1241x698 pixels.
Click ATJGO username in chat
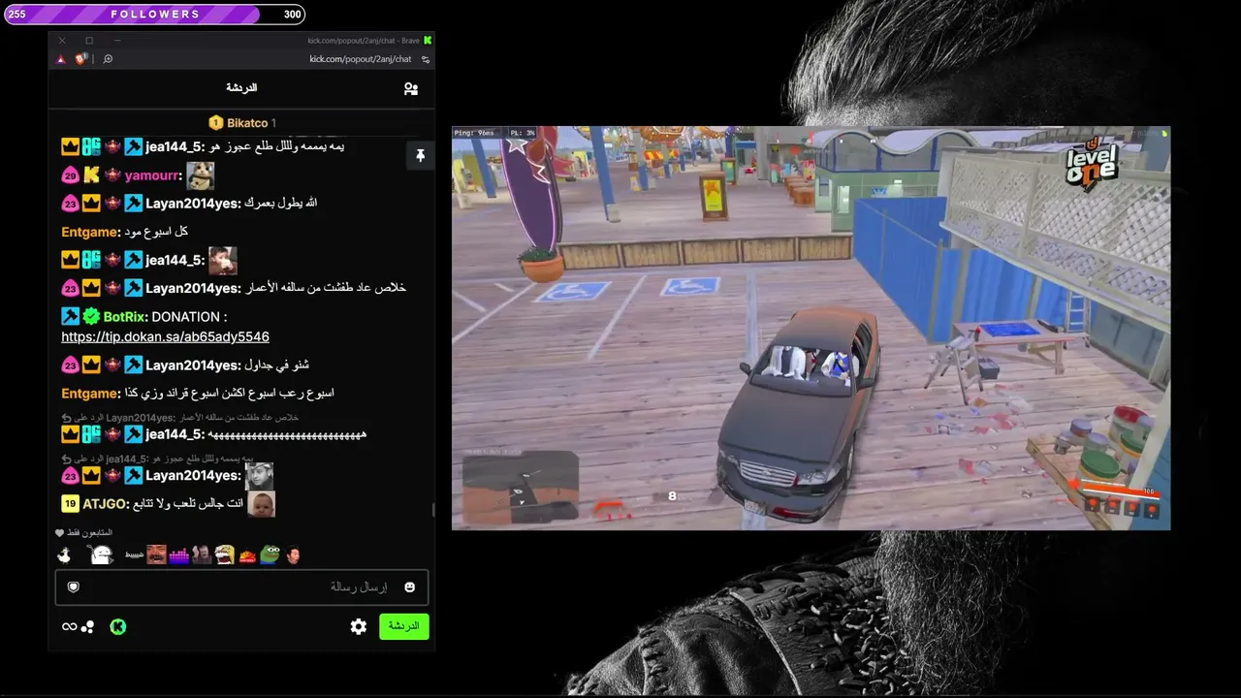coord(104,504)
